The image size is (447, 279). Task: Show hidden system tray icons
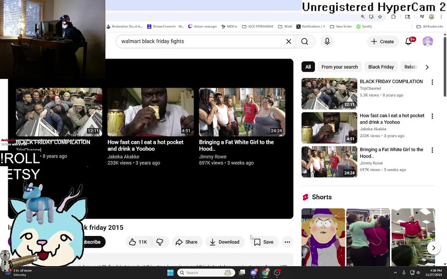[395, 273]
